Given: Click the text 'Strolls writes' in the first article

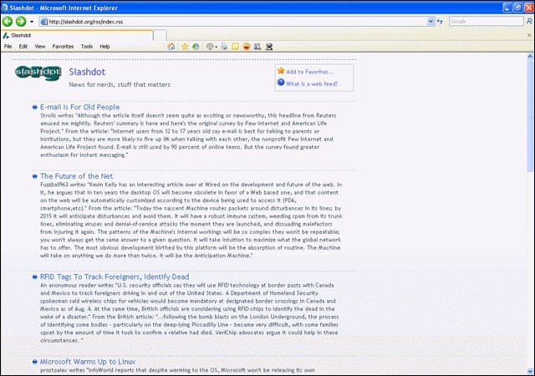Looking at the screenshot, I should [57, 115].
